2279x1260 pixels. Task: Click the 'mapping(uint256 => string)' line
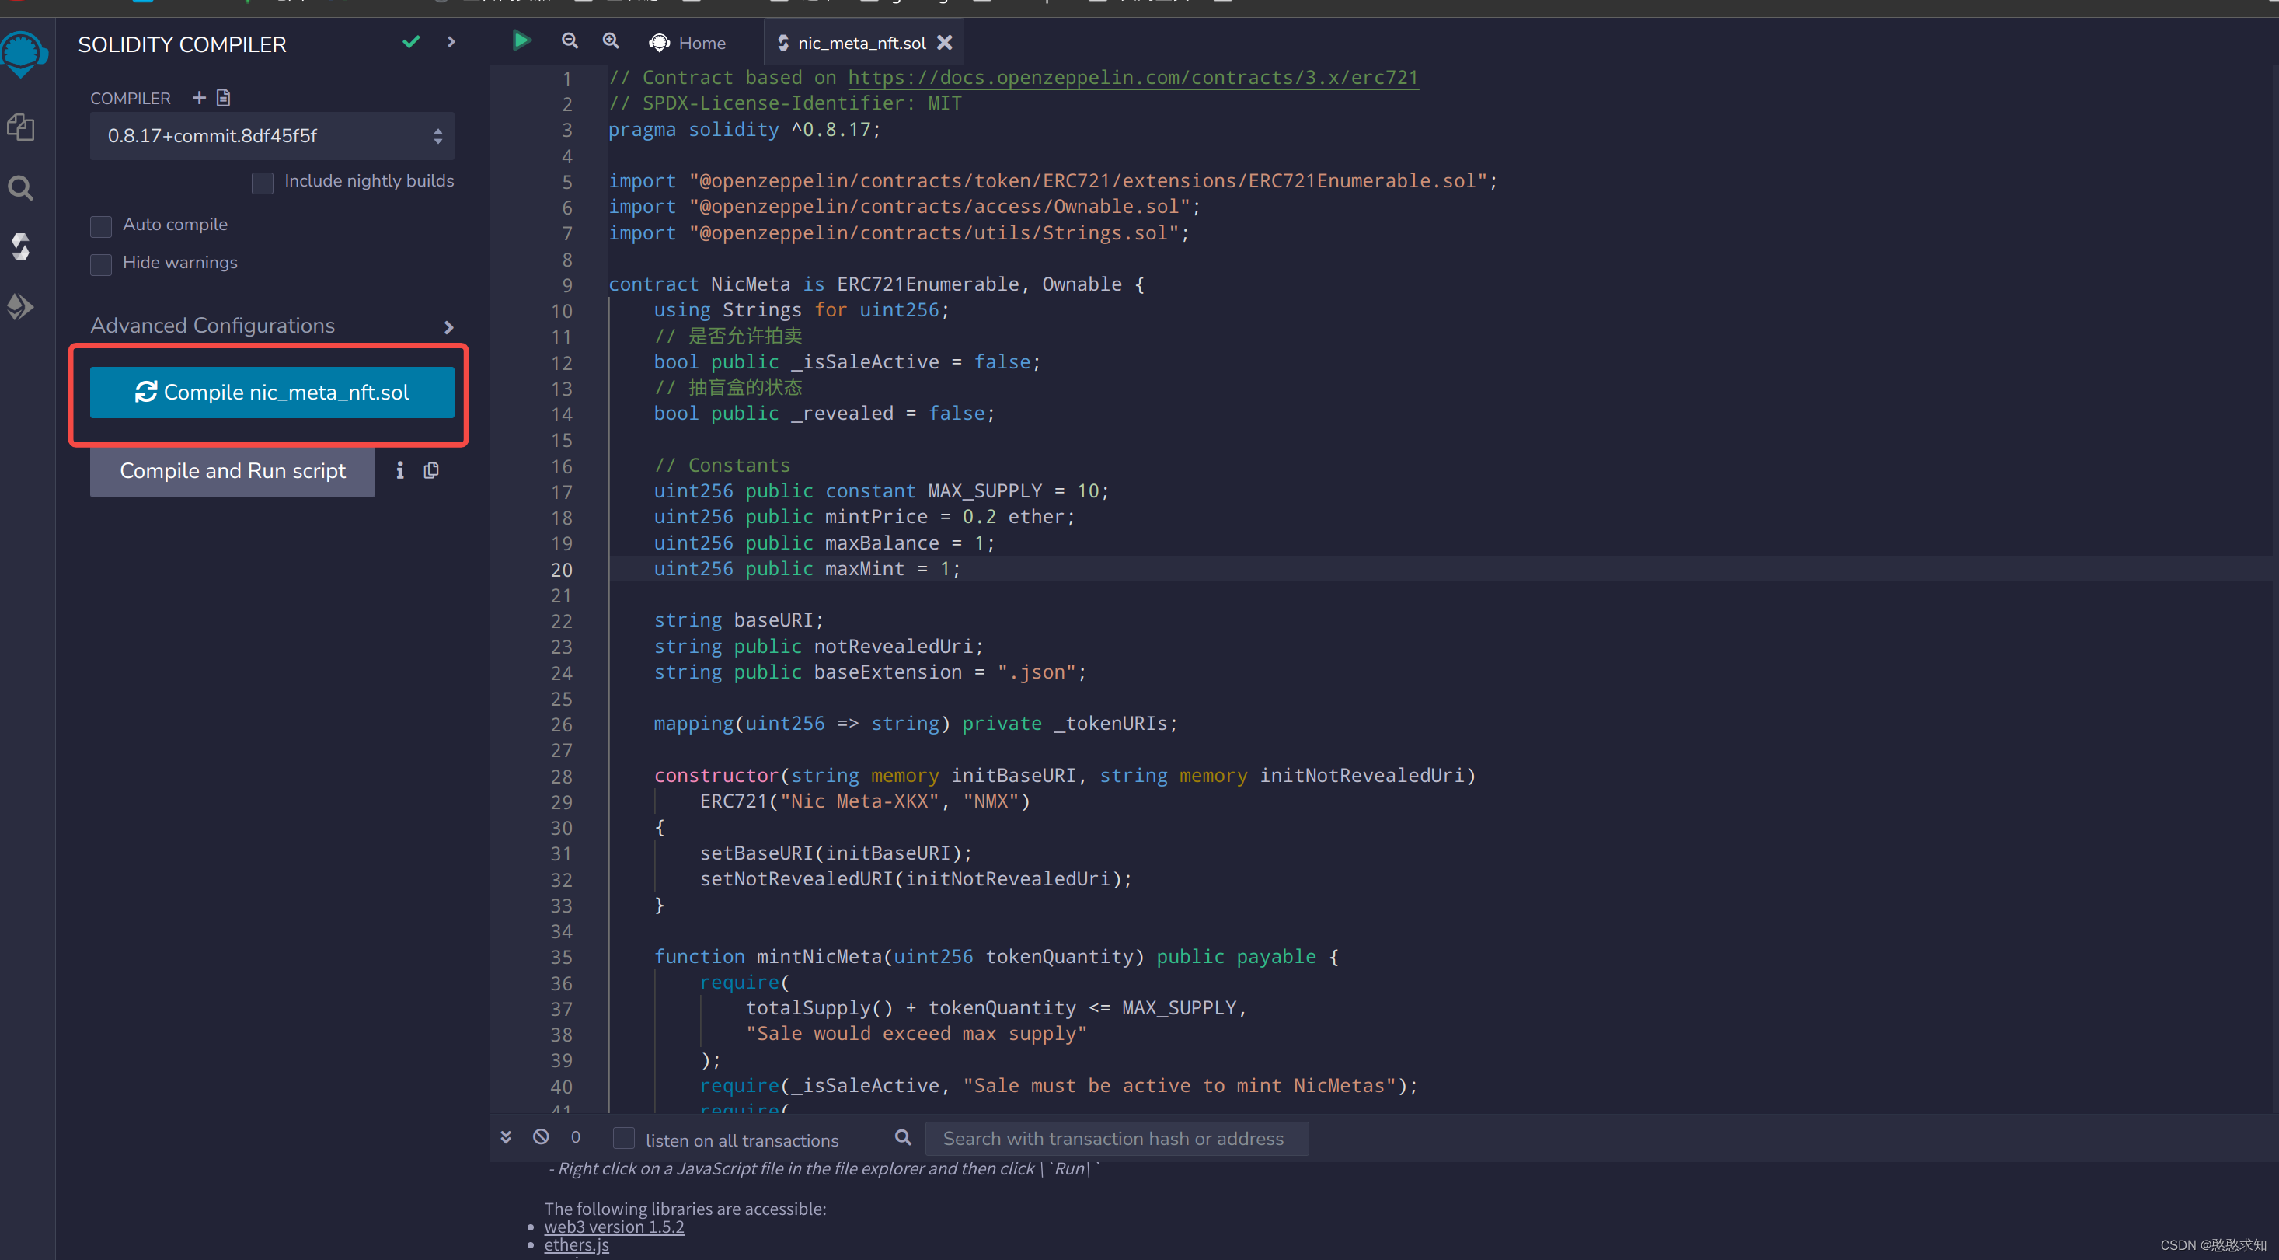click(915, 724)
